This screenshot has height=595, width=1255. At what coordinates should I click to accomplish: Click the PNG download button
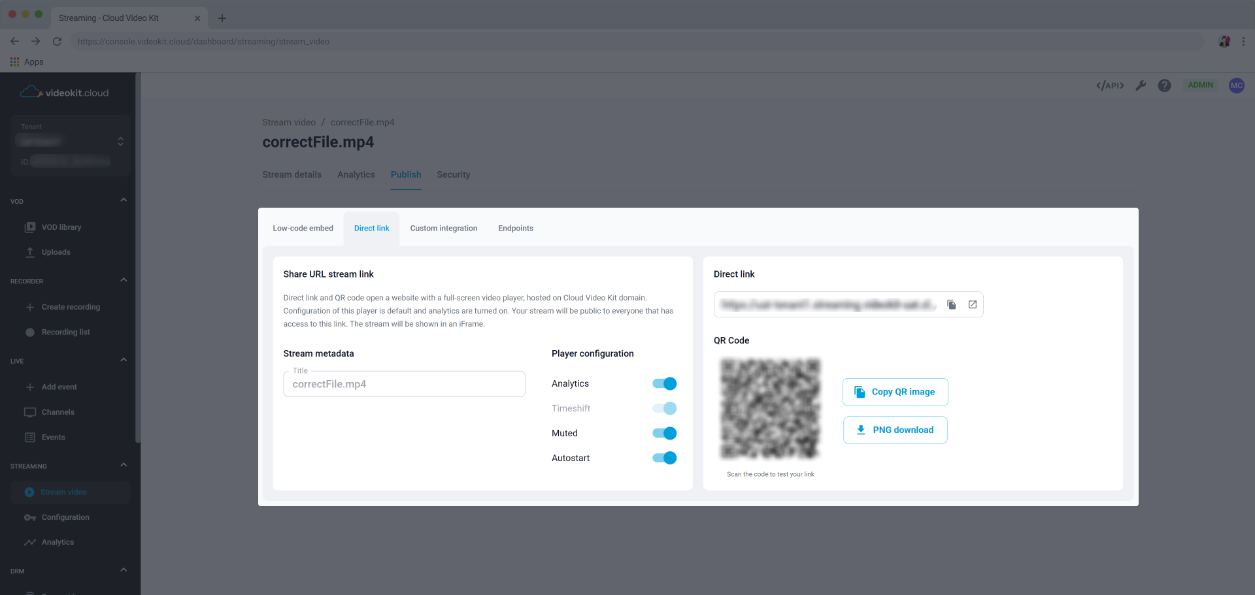click(x=895, y=430)
